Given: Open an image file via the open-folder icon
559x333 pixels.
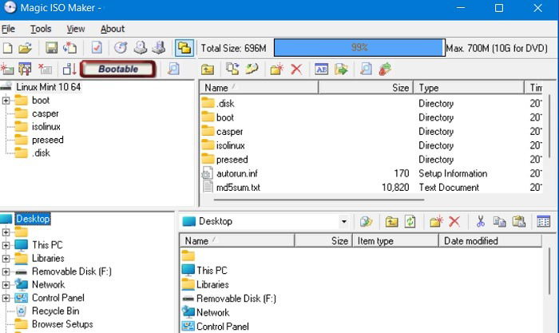Looking at the screenshot, I should point(25,48).
